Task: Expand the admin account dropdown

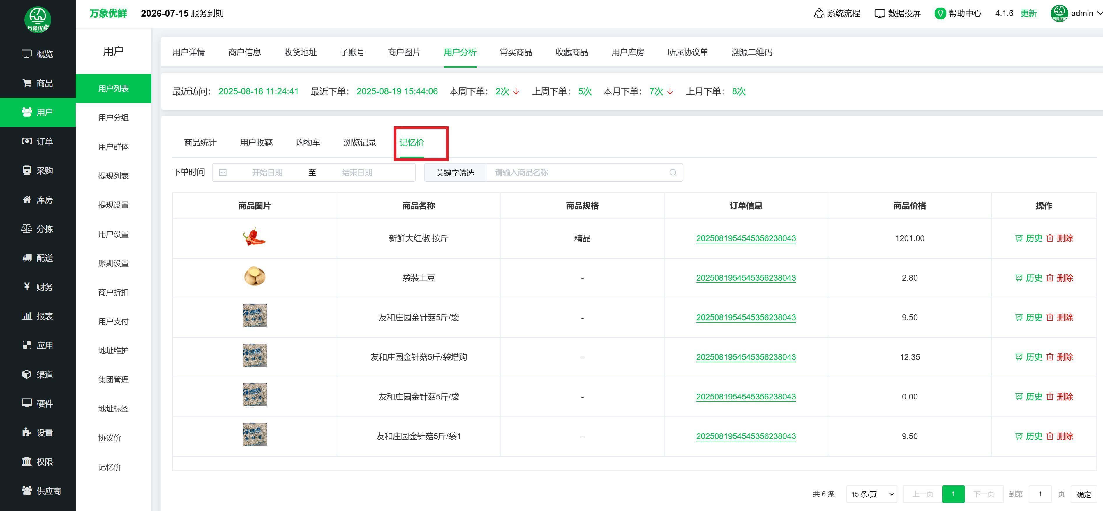Action: coord(1076,13)
